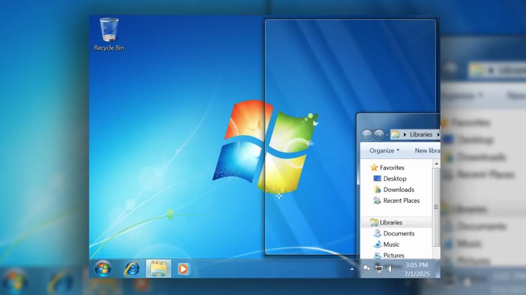Select Favorites in the navigation pane
Screen dimensions: 526x295
point(392,168)
